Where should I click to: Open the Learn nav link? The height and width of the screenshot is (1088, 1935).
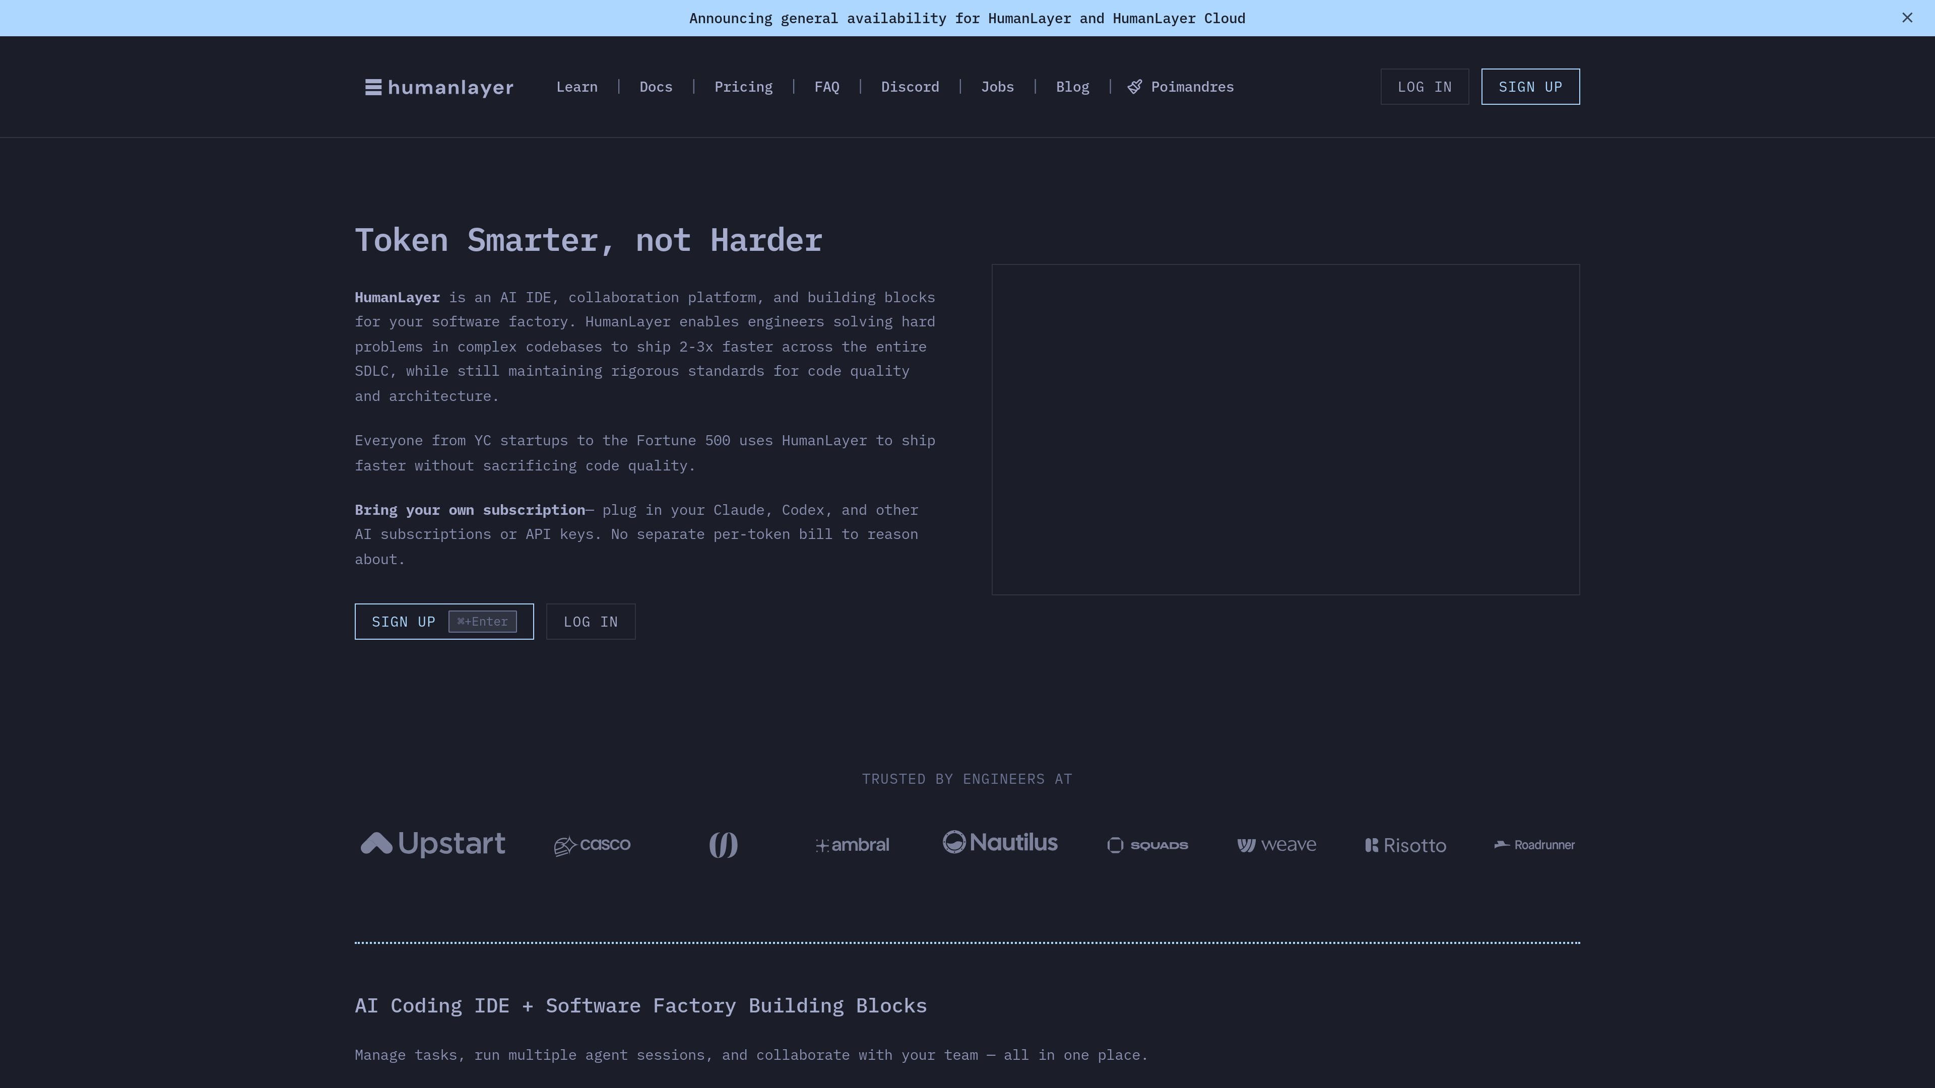tap(577, 87)
